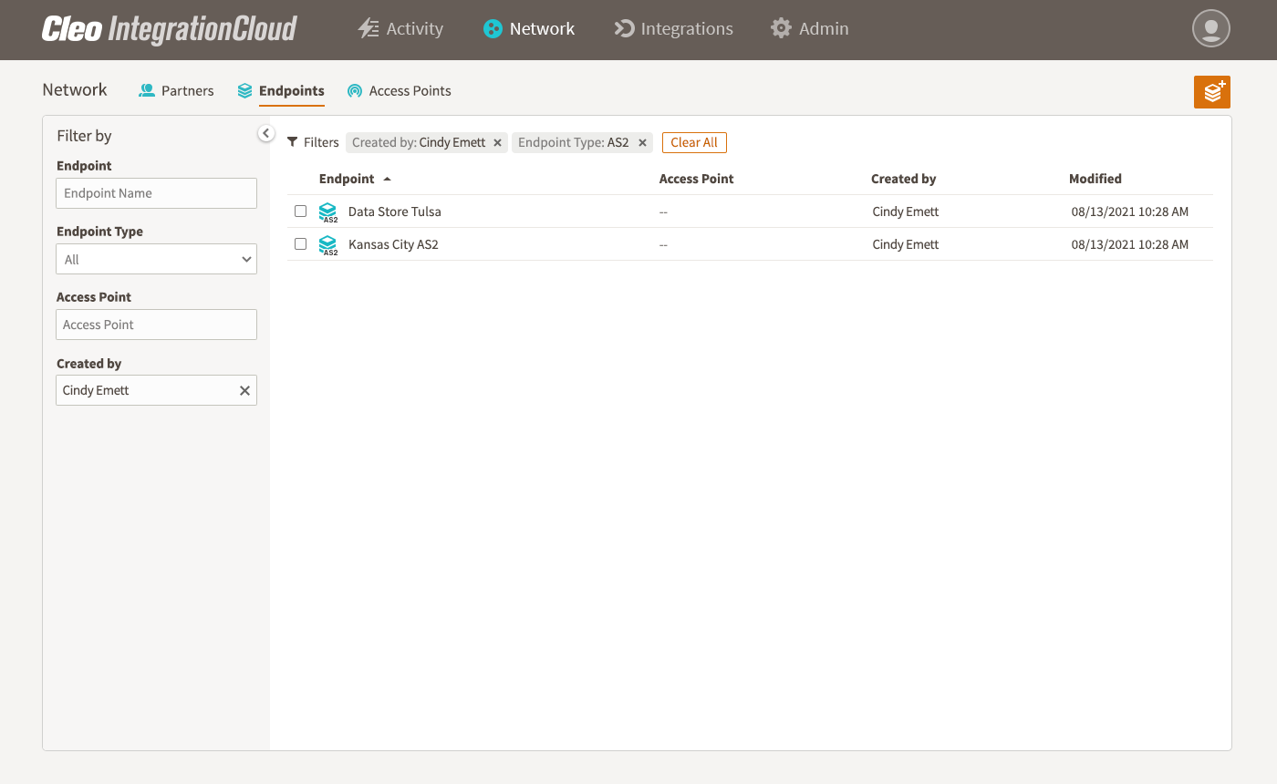Click the modified date of Kansas City AS2

1130,244
